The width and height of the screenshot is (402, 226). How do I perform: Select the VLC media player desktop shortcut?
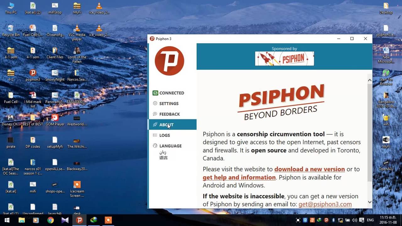pos(77,33)
